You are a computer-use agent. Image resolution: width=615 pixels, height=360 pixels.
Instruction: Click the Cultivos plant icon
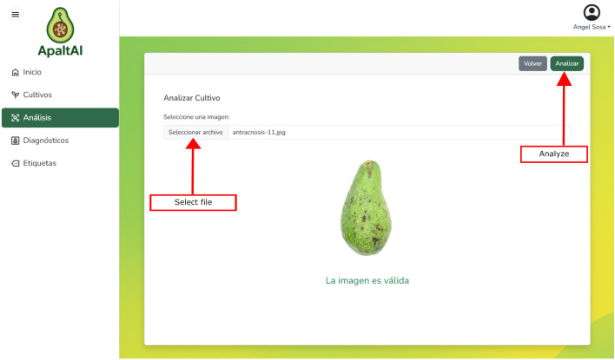[x=16, y=95]
